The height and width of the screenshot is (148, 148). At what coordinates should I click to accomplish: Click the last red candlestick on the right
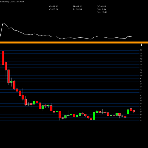pos(134,111)
